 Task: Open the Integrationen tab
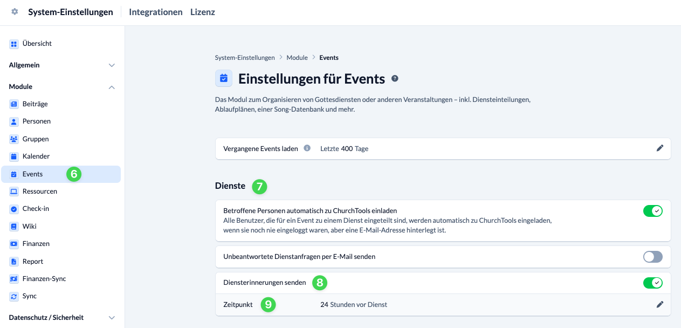(x=156, y=12)
